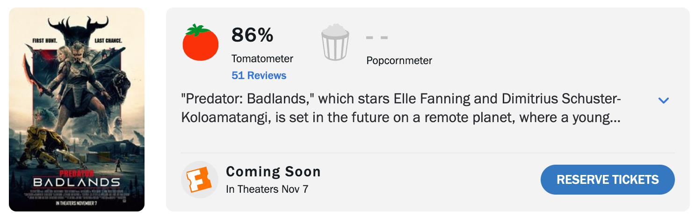Click the red PREDATOR logo on poster
Screen dimensions: 695x218
pos(77,173)
